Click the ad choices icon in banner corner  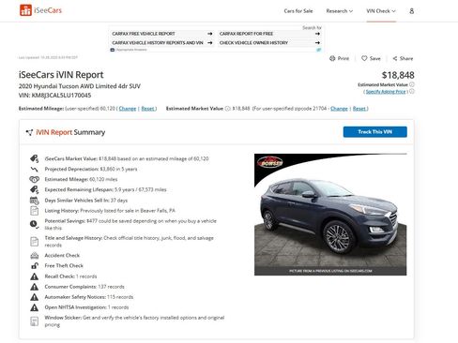click(x=319, y=50)
